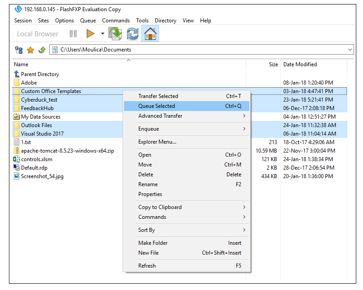
Task: Click the C:\Users\Moulica\Documents path field
Action: 201,50
